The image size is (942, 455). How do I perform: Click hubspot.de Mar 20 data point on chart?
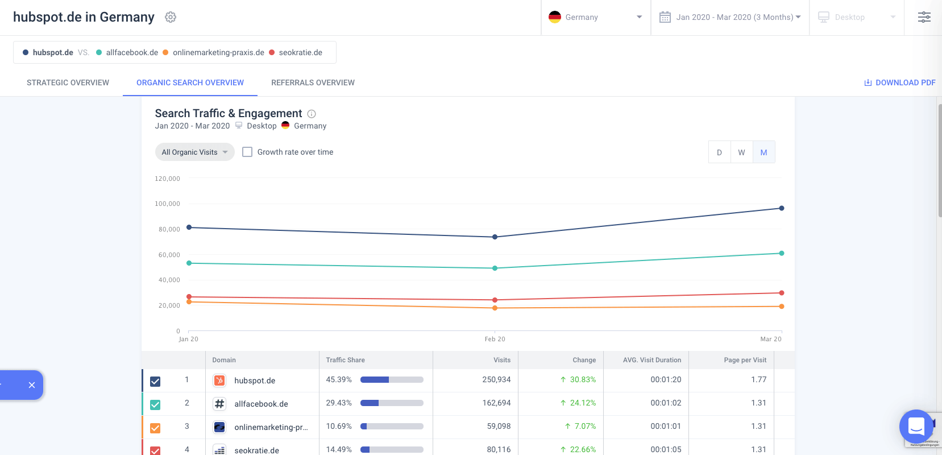(x=782, y=208)
